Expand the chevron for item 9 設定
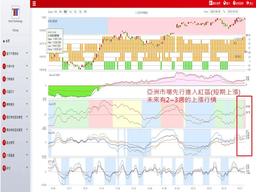This screenshot has height=192, width=256. point(27,167)
